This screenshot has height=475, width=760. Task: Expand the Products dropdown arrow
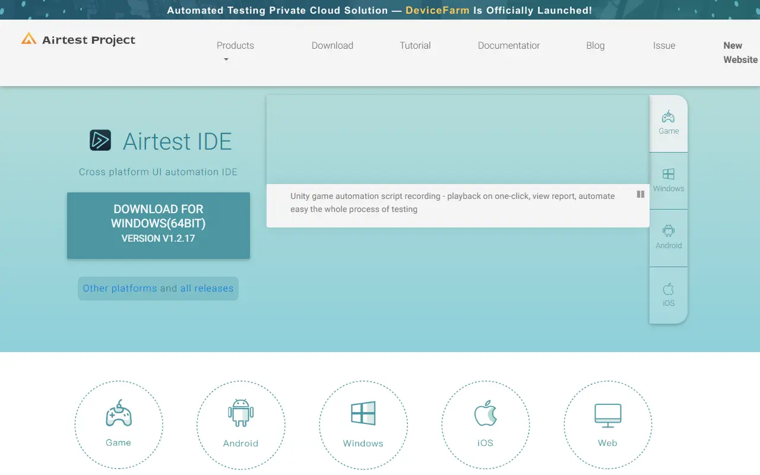[226, 59]
